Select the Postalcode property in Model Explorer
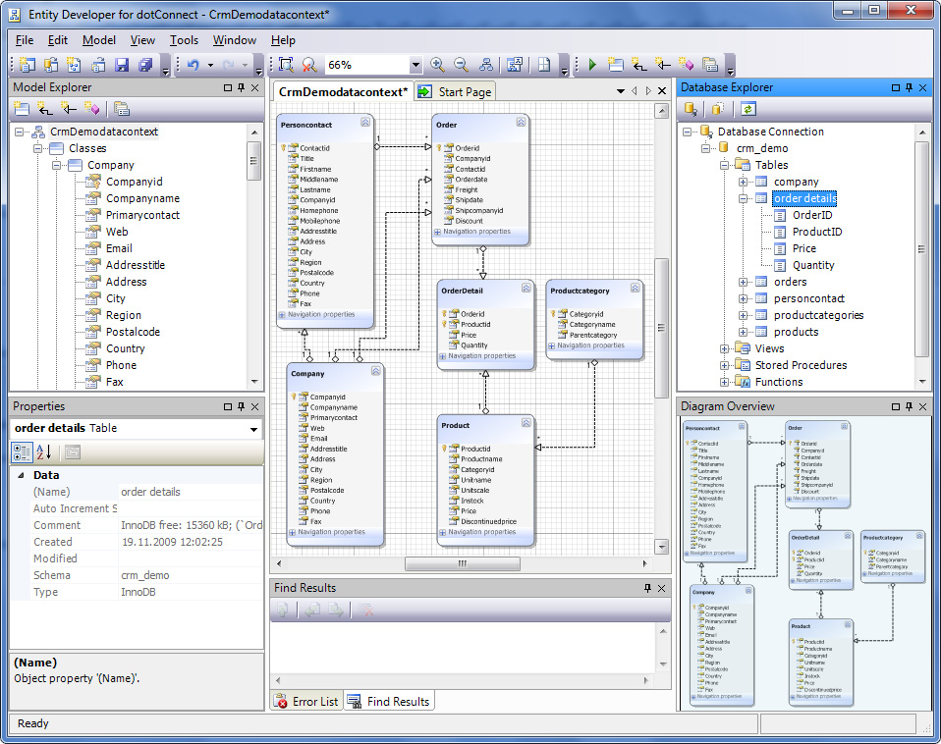Image resolution: width=941 pixels, height=744 pixels. (x=134, y=332)
